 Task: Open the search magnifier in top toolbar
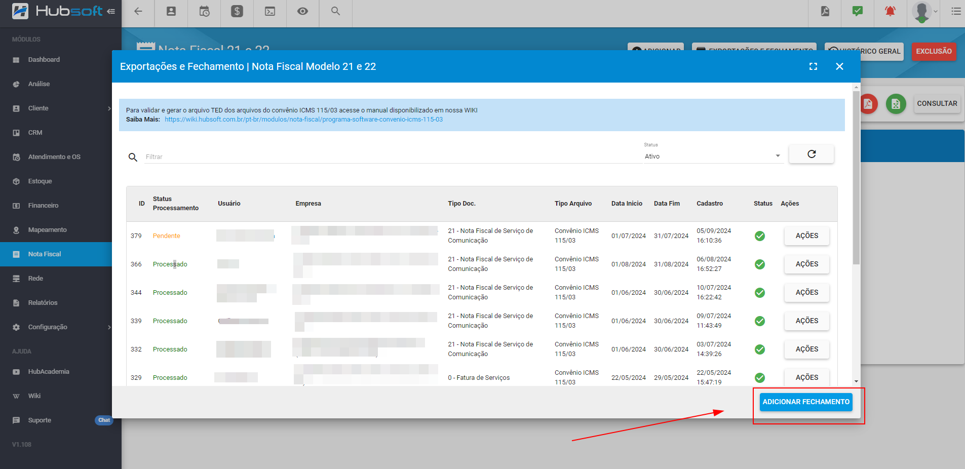click(335, 11)
